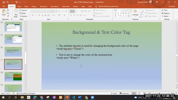Screen dimensions: 178x100
Task: Open Change Case Aa dropdown
Action: pos(54,15)
